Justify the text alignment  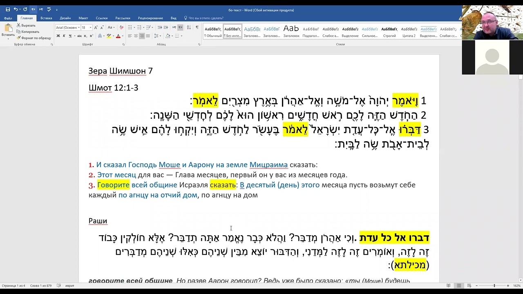(x=148, y=36)
